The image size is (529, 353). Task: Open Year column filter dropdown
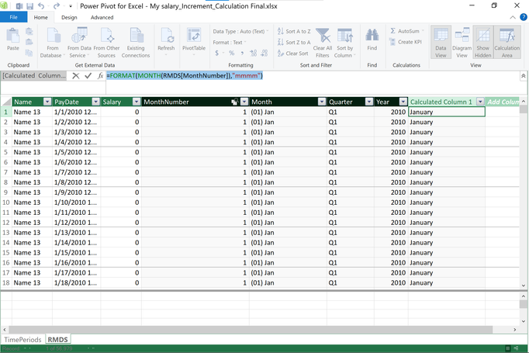click(403, 102)
